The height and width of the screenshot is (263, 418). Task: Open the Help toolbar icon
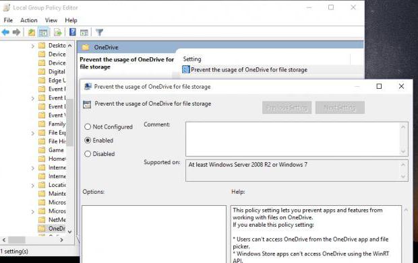coord(73,32)
